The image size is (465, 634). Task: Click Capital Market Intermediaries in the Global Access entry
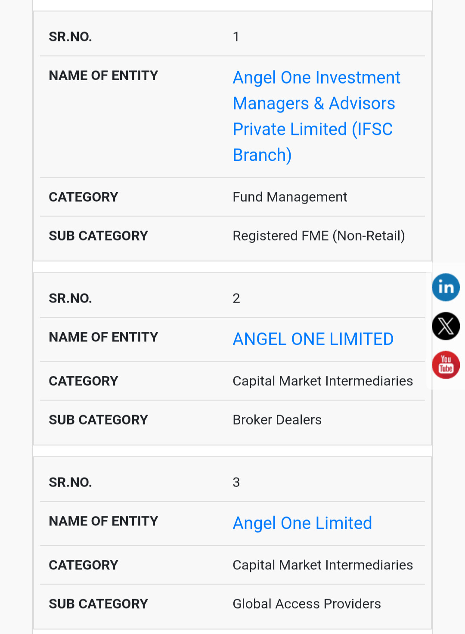(322, 565)
